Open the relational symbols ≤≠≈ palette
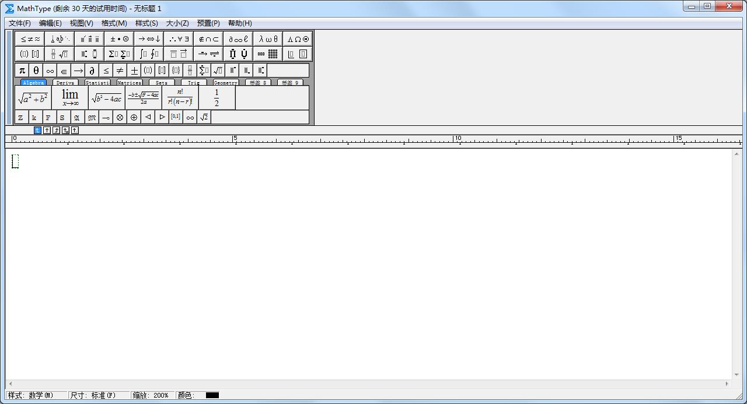This screenshot has height=404, width=747. [30, 39]
